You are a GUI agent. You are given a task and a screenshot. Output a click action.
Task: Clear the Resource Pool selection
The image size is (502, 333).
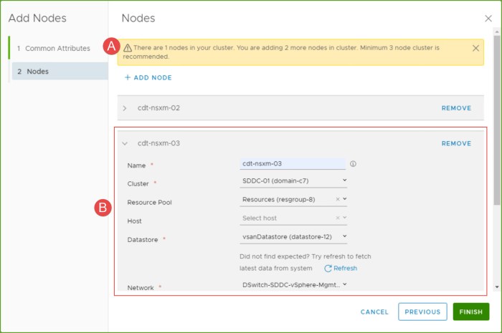[x=338, y=199]
